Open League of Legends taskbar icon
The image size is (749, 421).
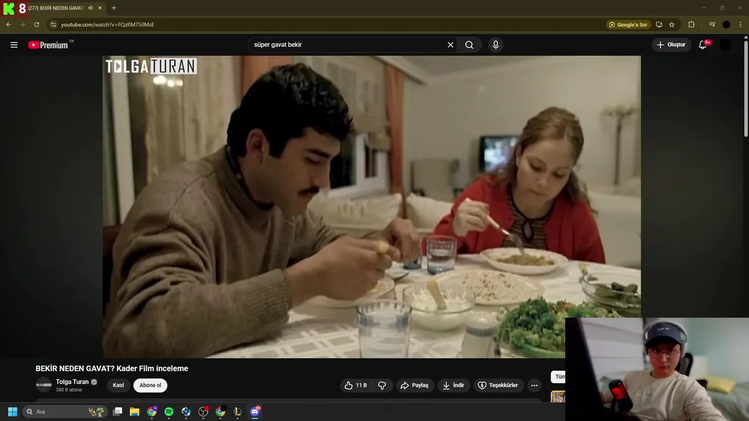[238, 412]
